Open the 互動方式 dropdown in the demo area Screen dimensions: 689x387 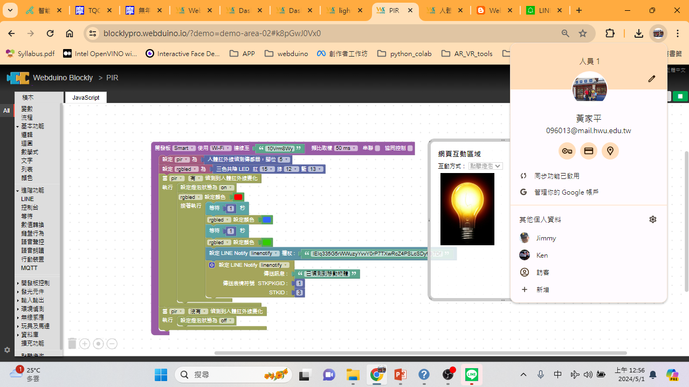(x=485, y=166)
